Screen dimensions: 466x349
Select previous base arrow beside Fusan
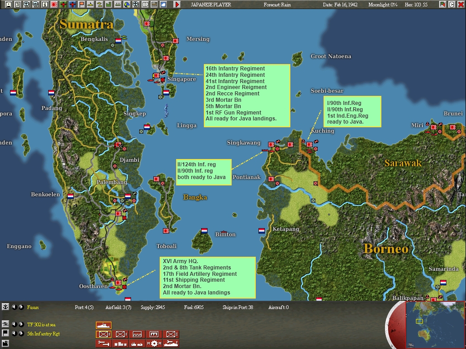coord(14,307)
